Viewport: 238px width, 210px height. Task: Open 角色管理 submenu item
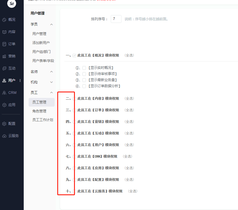39,111
